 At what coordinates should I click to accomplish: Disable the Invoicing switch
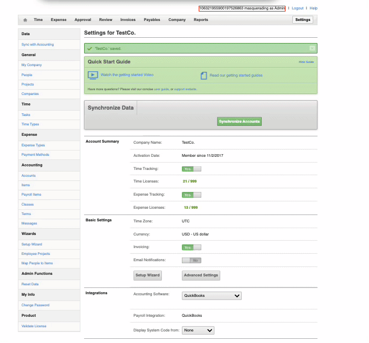pyautogui.click(x=191, y=247)
